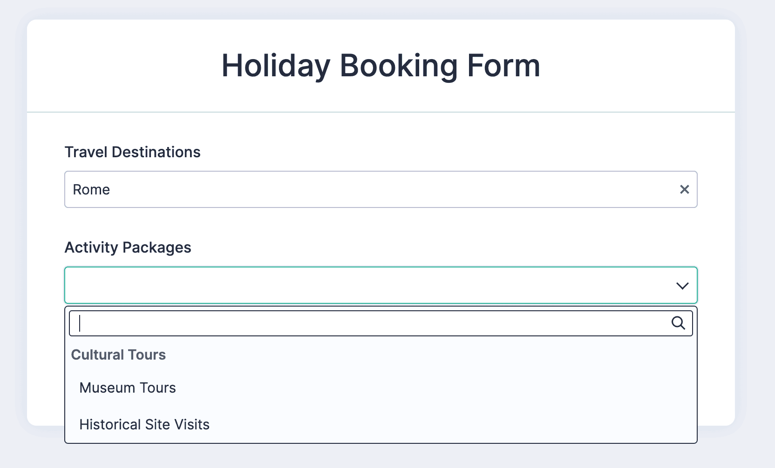Click the word Visits in Historical Site Visits
Screen dimensions: 775x468
[191, 424]
